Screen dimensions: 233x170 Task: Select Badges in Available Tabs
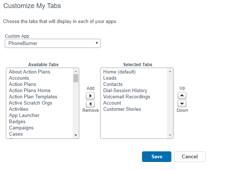17,122
